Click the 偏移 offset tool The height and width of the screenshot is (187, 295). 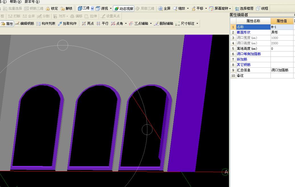coord(76,16)
